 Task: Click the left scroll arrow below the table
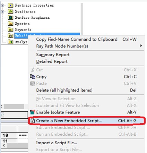[x=4, y=145]
